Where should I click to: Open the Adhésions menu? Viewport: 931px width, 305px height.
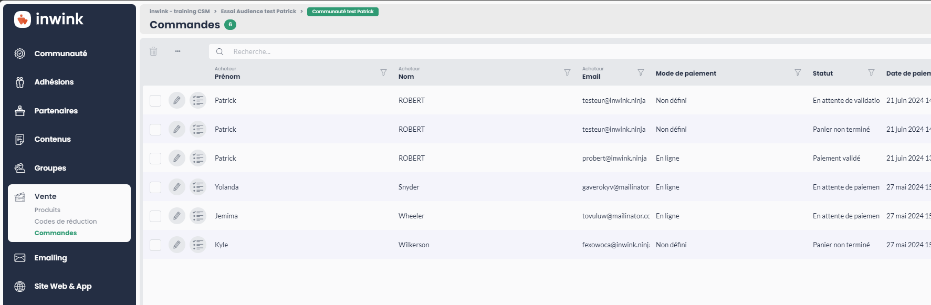(54, 82)
